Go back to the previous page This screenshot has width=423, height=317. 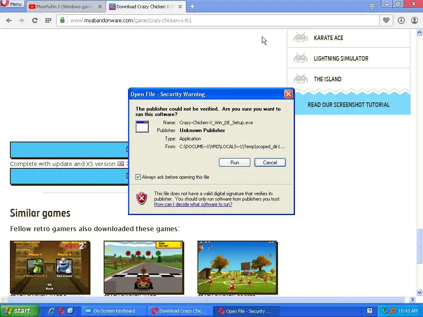click(9, 21)
